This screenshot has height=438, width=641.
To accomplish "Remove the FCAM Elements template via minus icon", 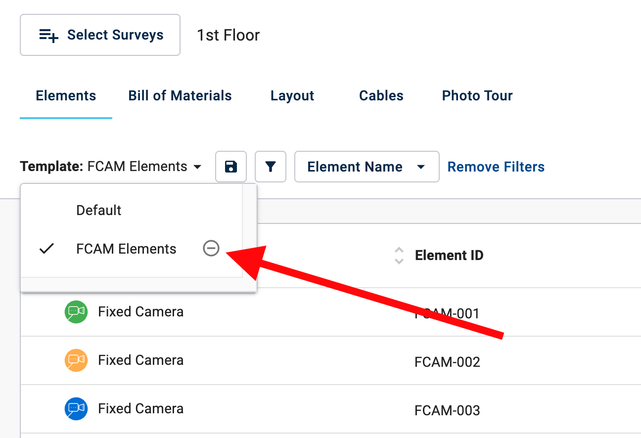I will 211,249.
